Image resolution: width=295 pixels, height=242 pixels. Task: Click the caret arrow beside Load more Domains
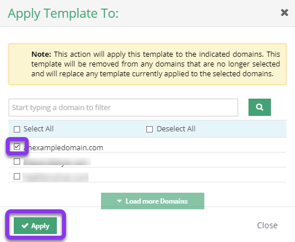coord(119,201)
